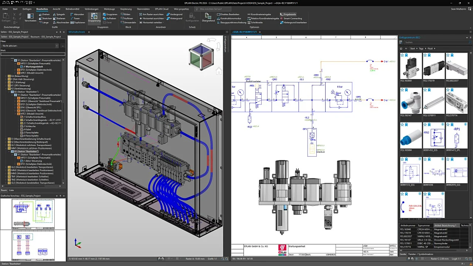
Task: Select the FES.193147 part thumbnail
Action: 411,102
